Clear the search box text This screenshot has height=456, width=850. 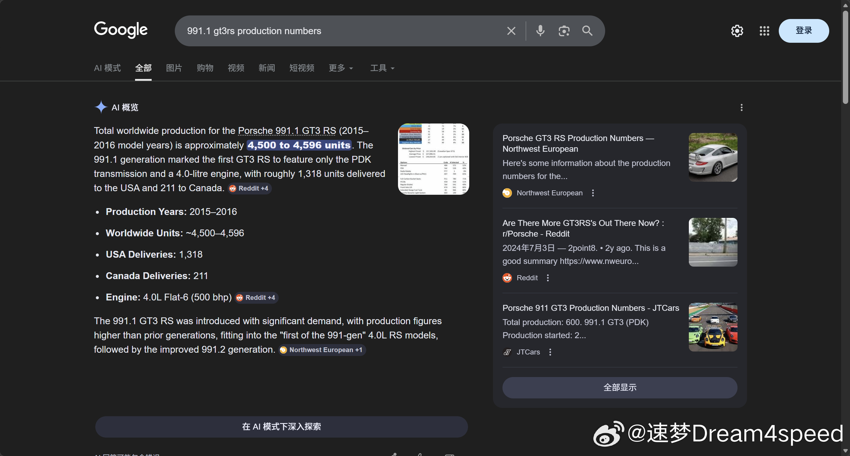coord(511,31)
